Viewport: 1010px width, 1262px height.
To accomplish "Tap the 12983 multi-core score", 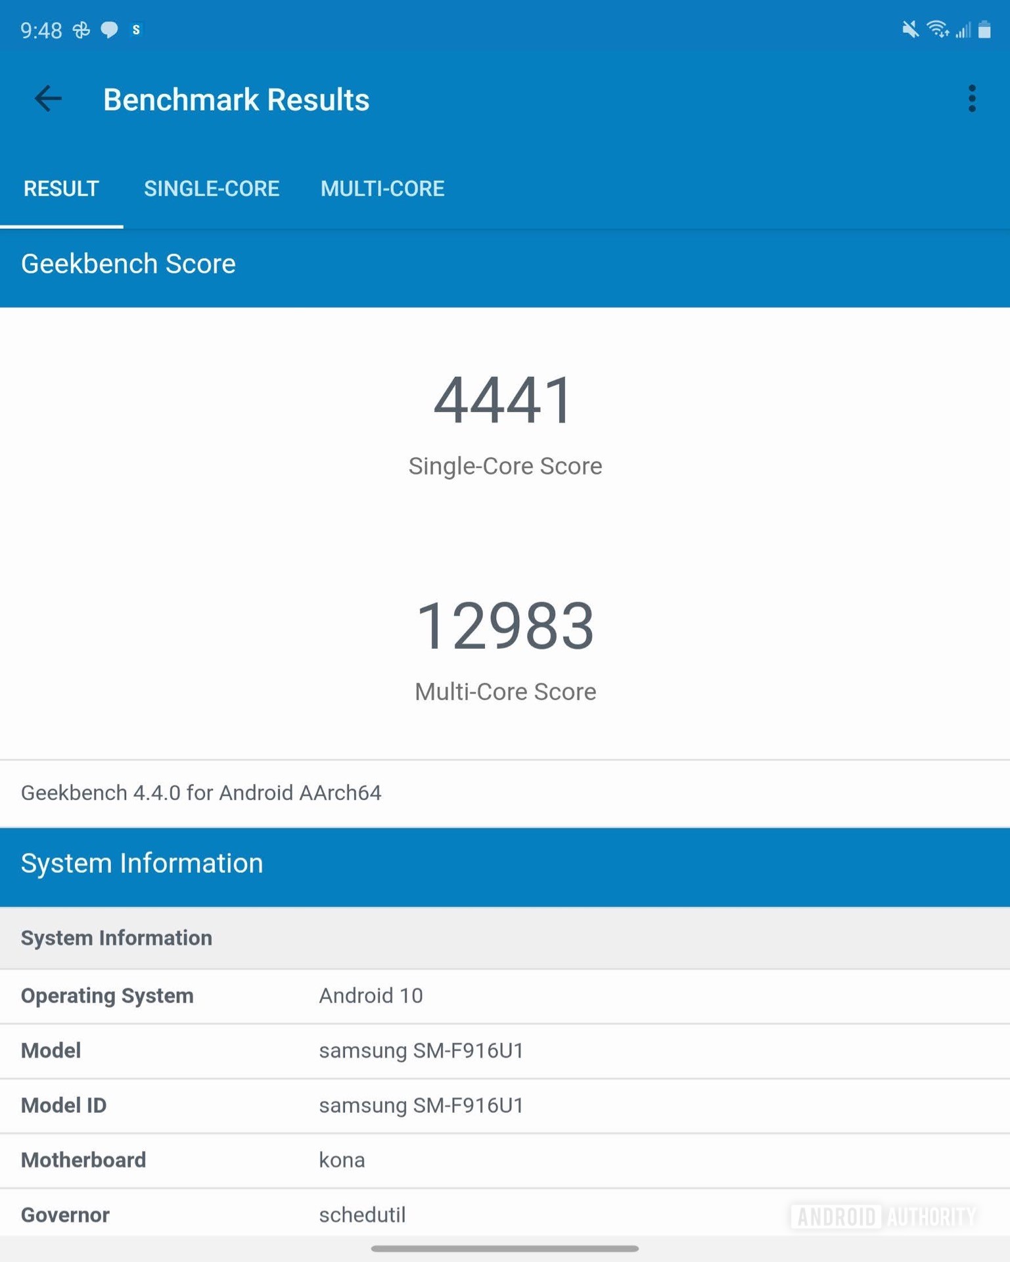I will 504,626.
